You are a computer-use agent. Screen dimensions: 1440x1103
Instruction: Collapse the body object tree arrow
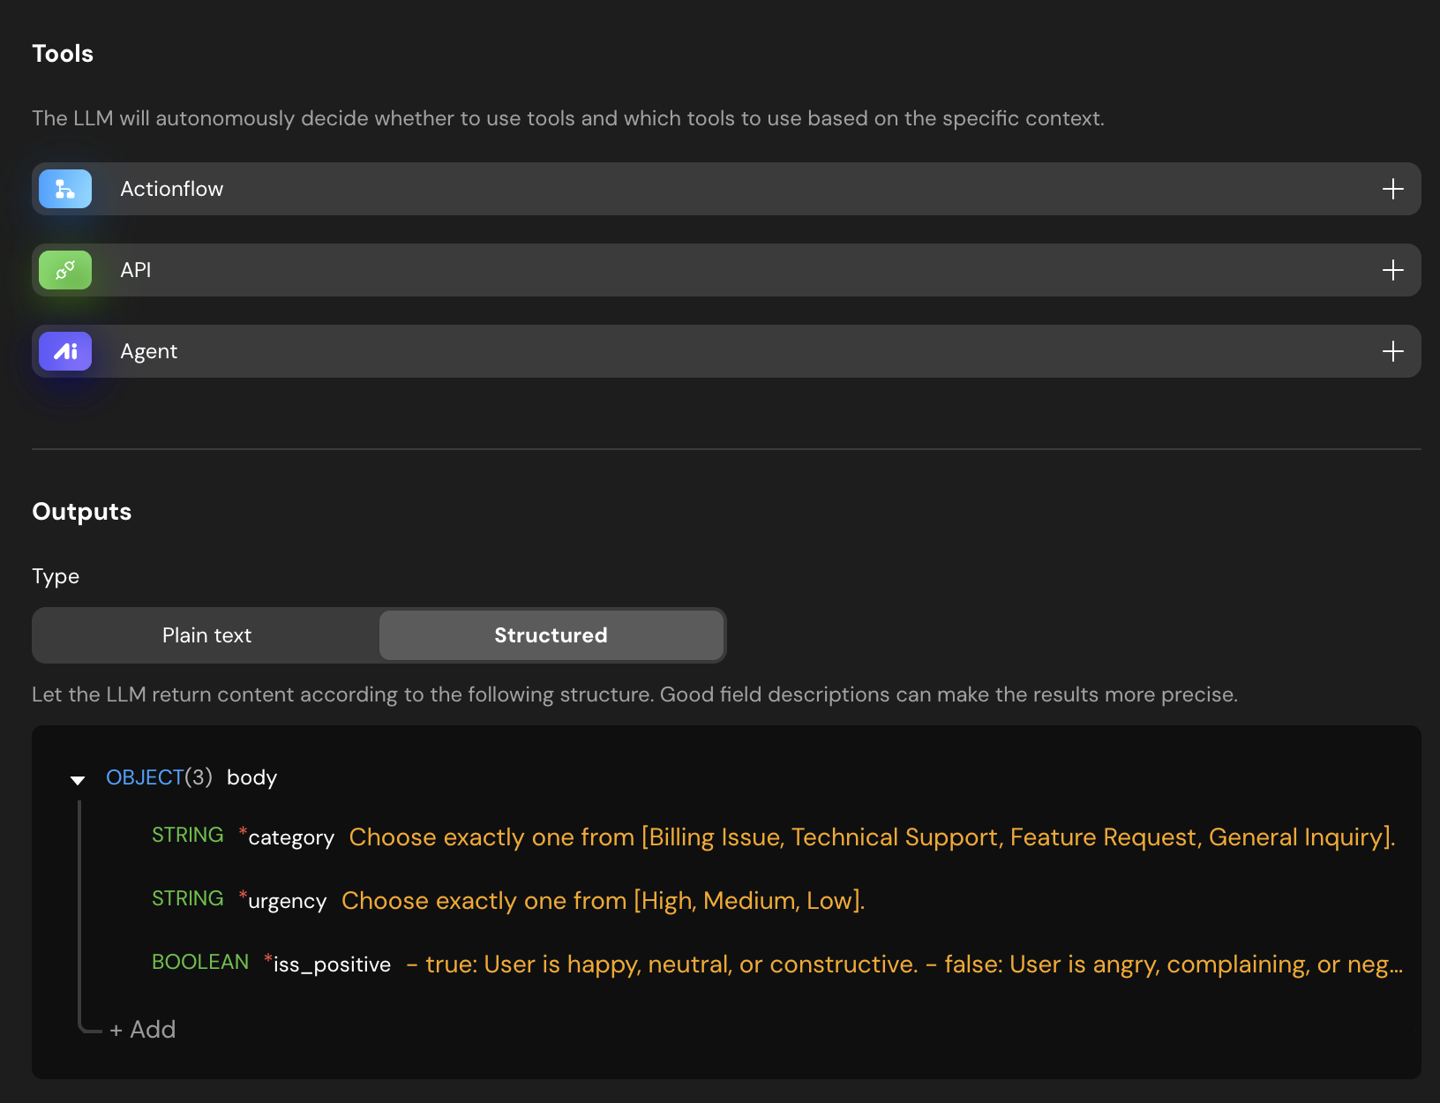pyautogui.click(x=78, y=779)
